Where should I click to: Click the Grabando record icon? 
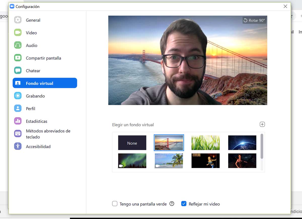point(18,96)
